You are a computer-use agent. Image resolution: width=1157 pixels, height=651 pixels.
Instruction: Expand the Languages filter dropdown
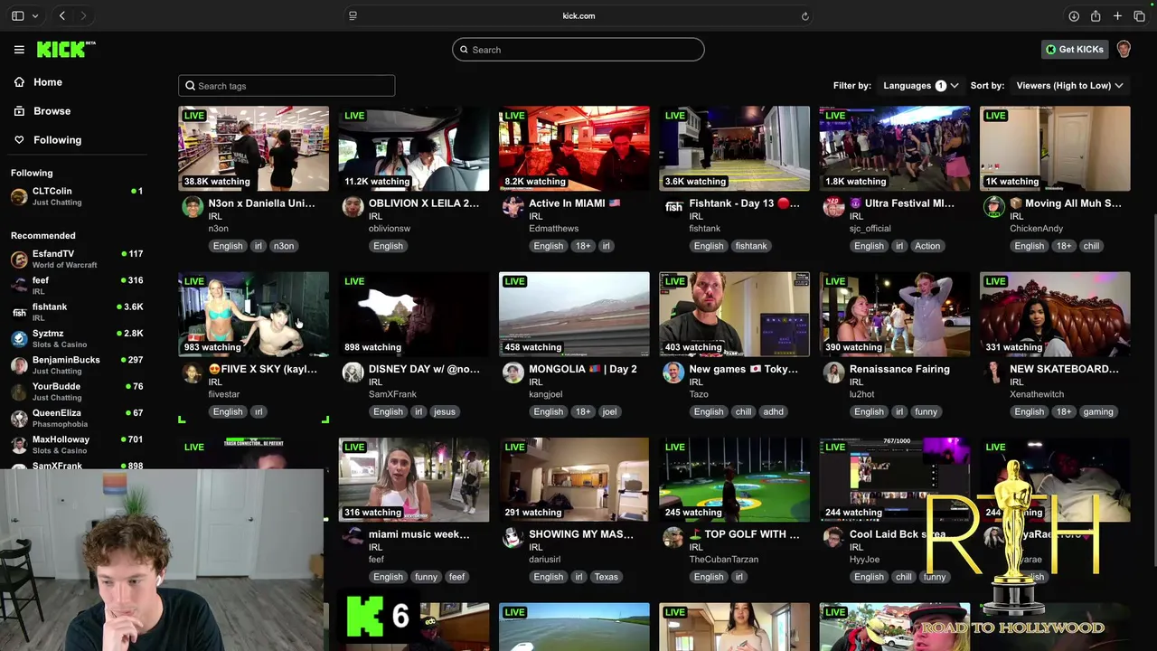(920, 86)
